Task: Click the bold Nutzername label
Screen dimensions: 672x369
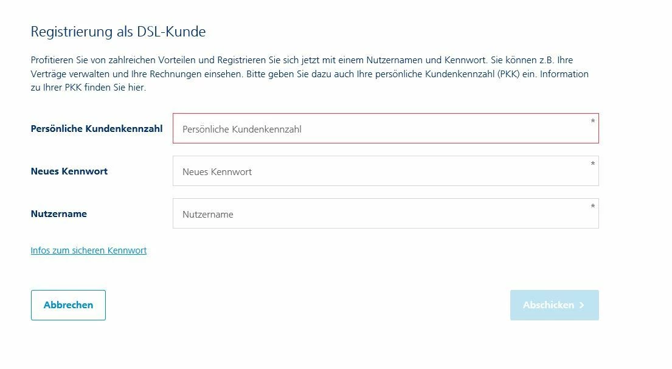Action: 59,214
